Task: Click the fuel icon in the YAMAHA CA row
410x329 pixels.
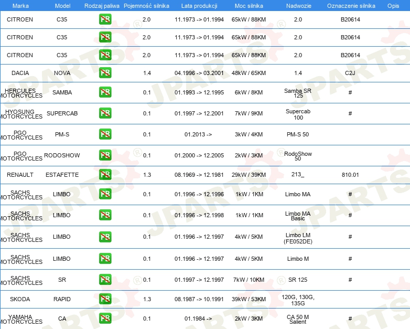Action: (x=105, y=319)
